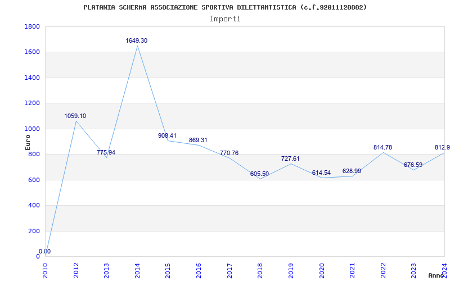
Task: Click the Euro axis label
Action: (x=28, y=142)
